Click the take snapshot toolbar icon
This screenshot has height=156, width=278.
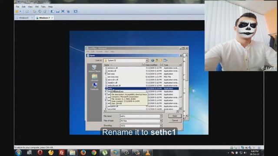[x=35, y=11]
